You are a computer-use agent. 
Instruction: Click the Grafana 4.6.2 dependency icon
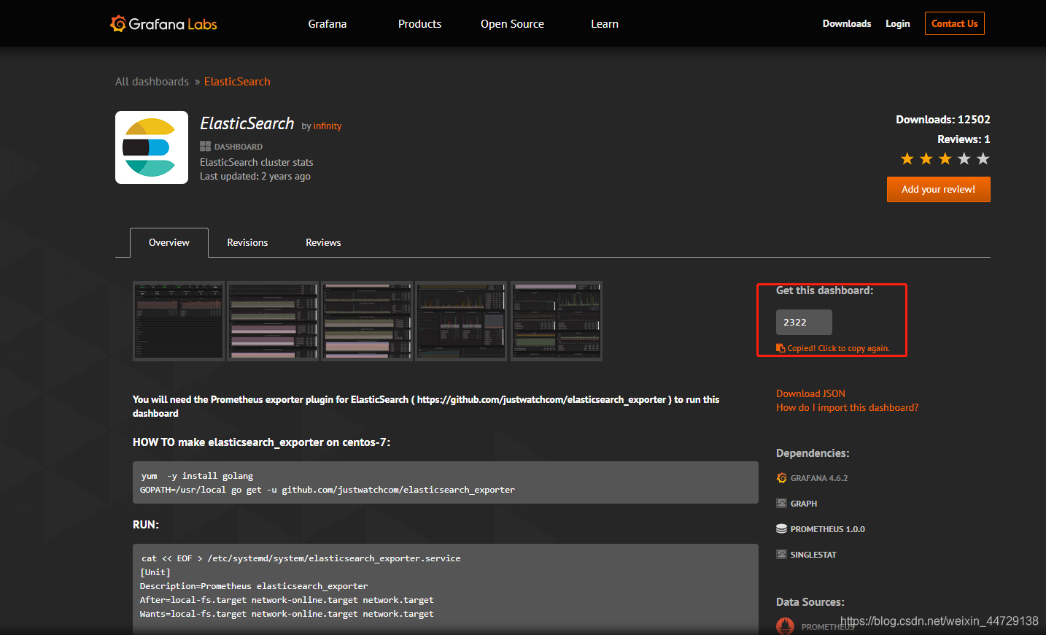tap(782, 478)
